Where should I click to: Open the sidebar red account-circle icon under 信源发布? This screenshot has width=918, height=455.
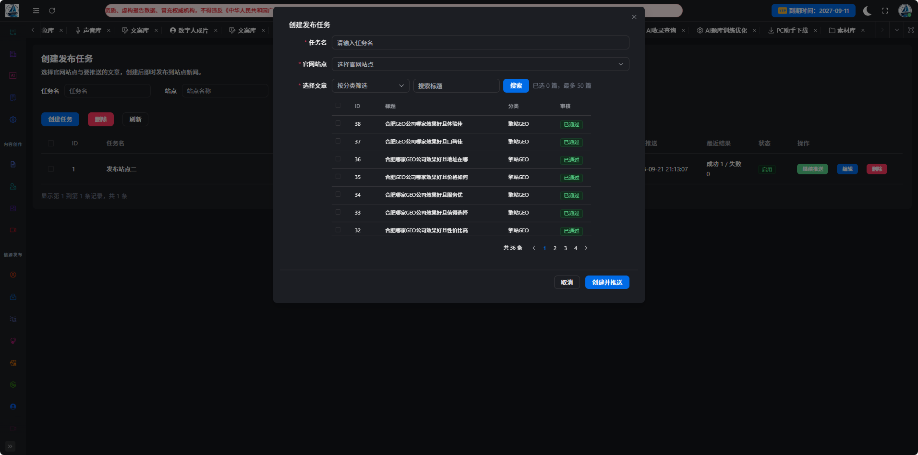pos(13,275)
